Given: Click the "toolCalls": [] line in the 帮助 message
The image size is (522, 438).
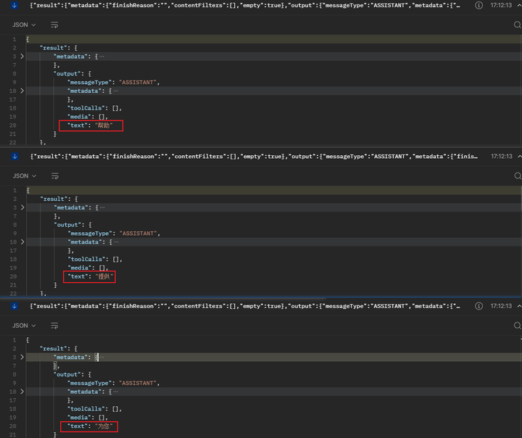Looking at the screenshot, I should [94, 108].
